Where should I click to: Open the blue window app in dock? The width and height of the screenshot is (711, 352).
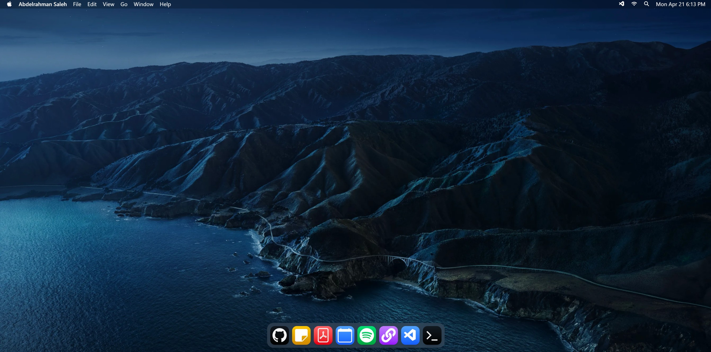click(345, 336)
